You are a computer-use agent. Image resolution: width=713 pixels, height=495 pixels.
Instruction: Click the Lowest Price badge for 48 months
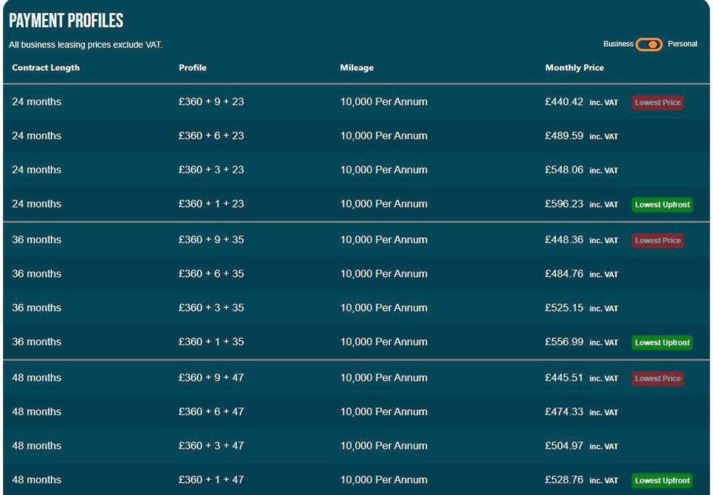pos(657,378)
